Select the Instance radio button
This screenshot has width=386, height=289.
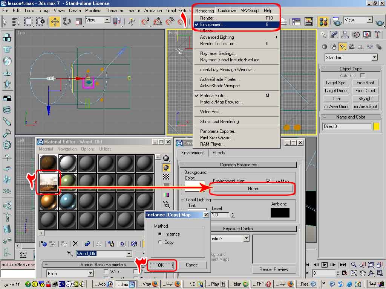click(x=160, y=234)
